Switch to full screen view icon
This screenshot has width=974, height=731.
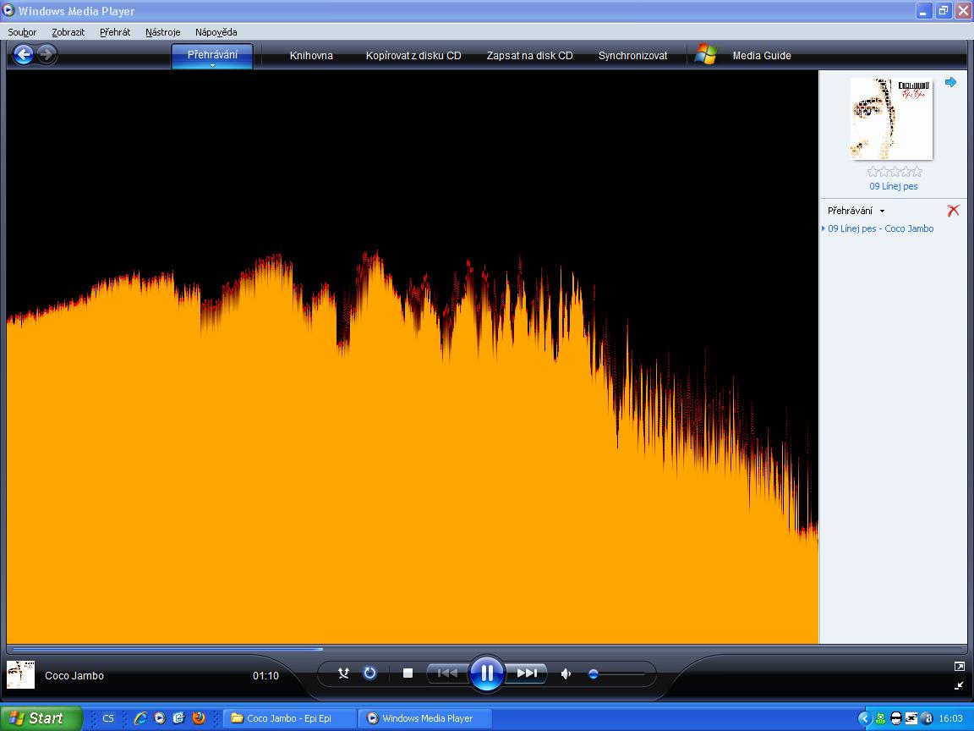pyautogui.click(x=959, y=667)
